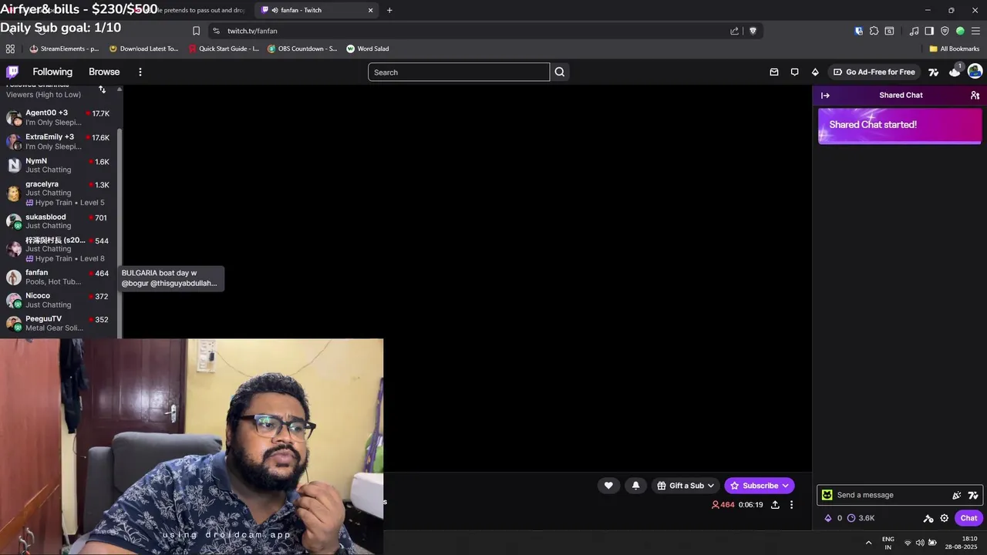Open Agent00 channel in sidebar
The height and width of the screenshot is (555, 987).
(x=59, y=117)
